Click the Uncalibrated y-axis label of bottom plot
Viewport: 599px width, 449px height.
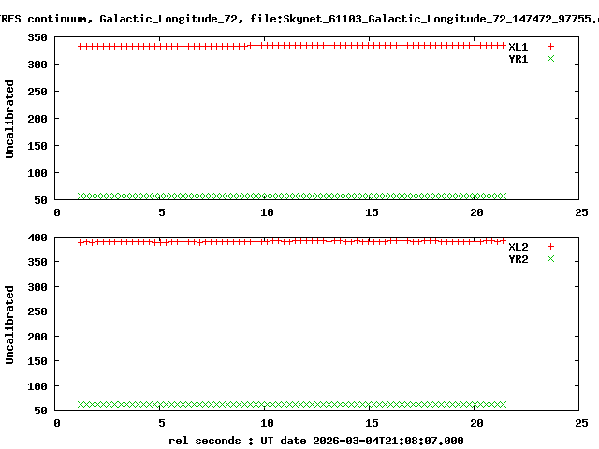[10, 324]
